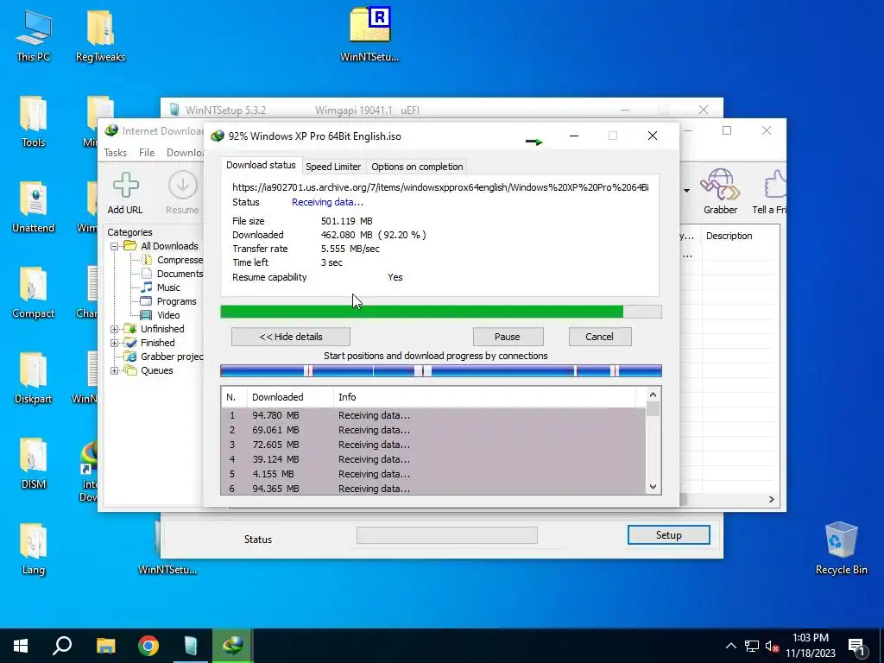This screenshot has height=663, width=884.
Task: Open File Explorer from taskbar
Action: [x=105, y=646]
